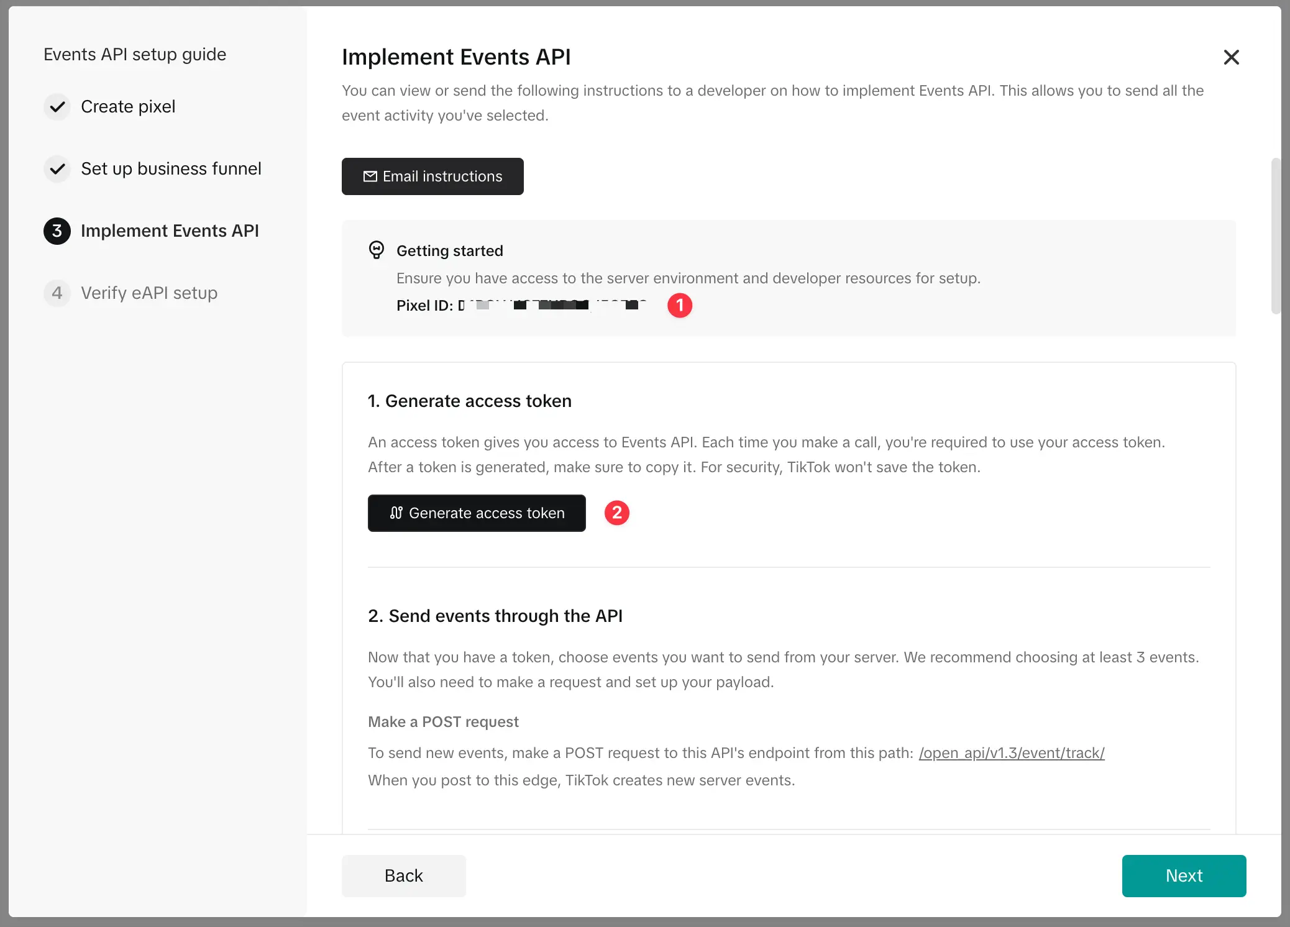Click the Back button
Image resolution: width=1290 pixels, height=927 pixels.
click(x=404, y=876)
